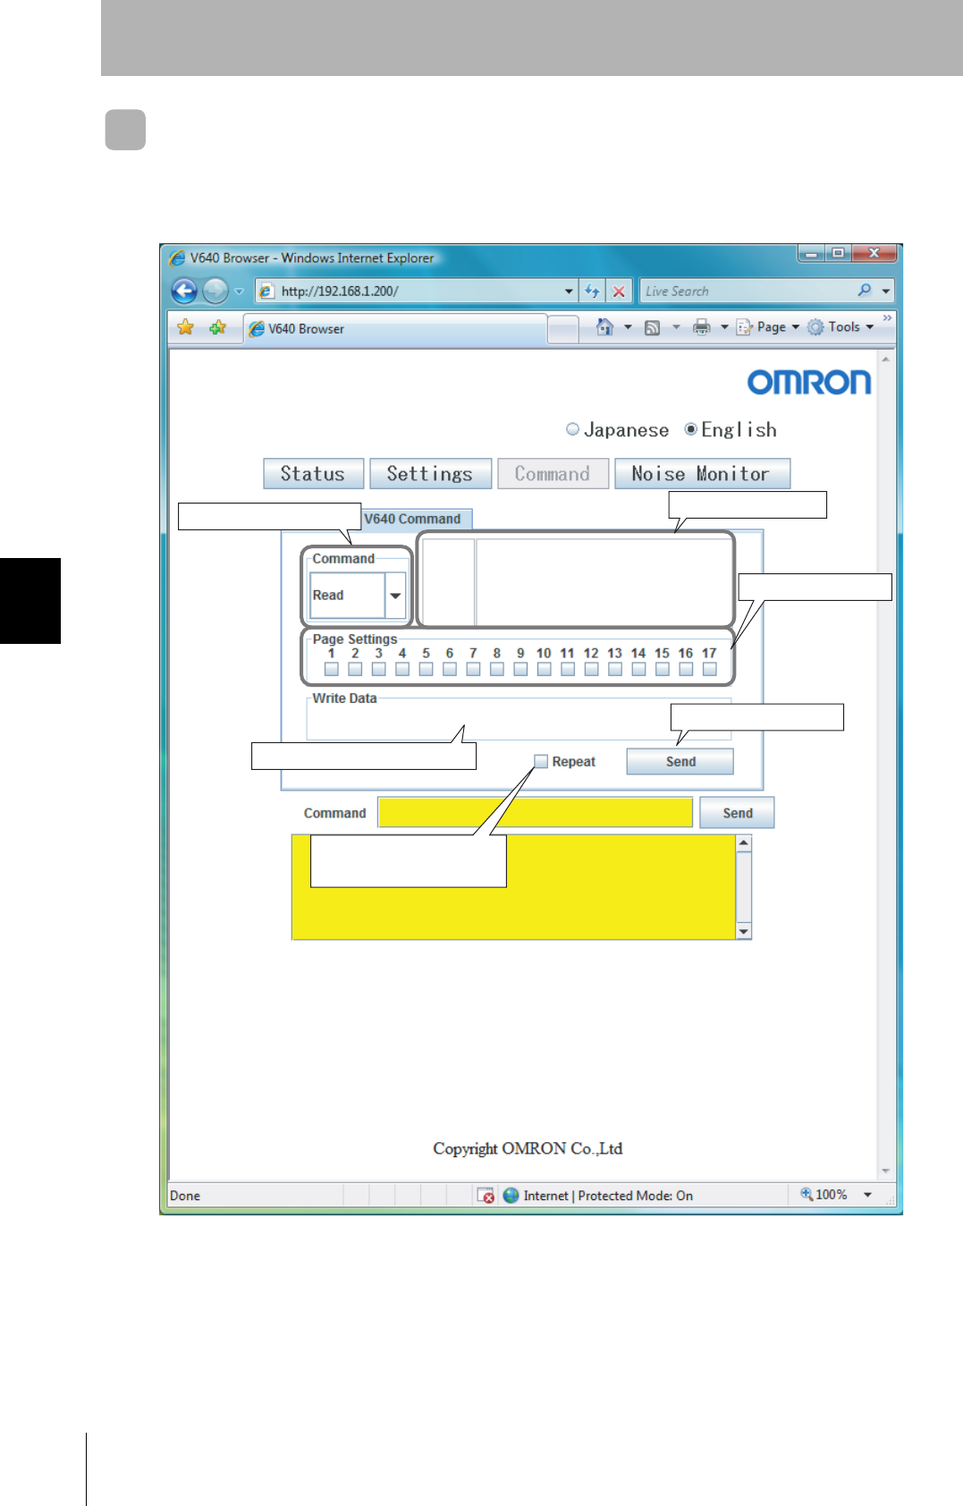
Task: Click the Home page icon
Action: pyautogui.click(x=605, y=327)
